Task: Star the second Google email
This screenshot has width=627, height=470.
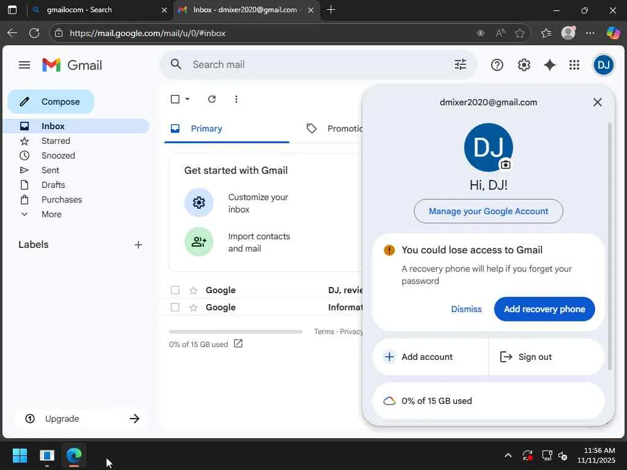Action: 193,307
